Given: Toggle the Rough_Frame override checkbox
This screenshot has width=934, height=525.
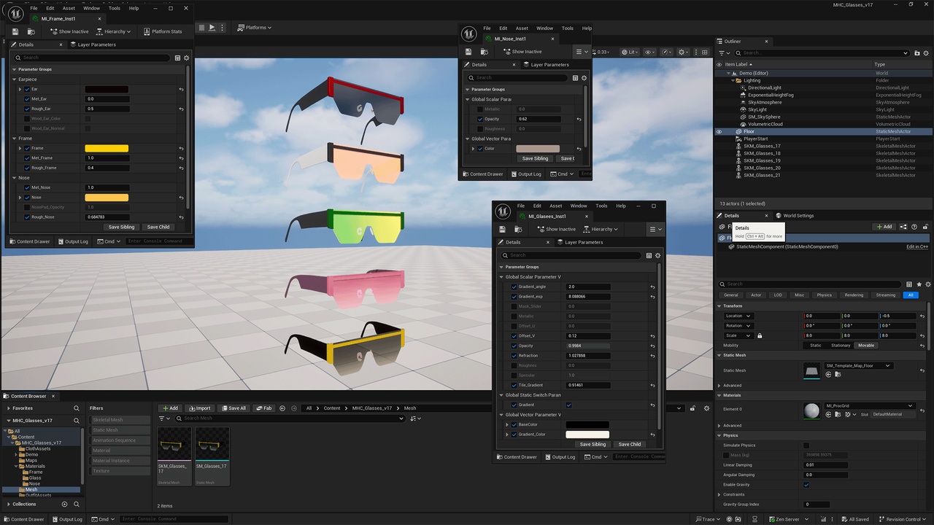Looking at the screenshot, I should [27, 168].
